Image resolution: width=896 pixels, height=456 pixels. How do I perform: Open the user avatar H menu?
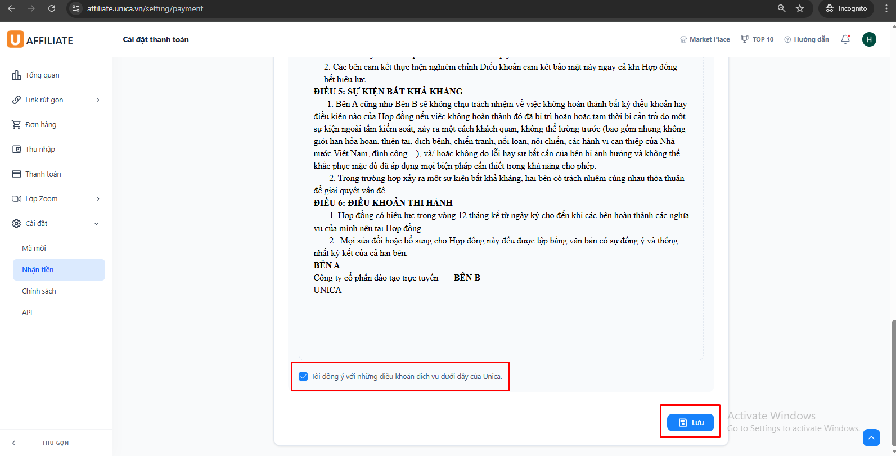click(x=869, y=39)
